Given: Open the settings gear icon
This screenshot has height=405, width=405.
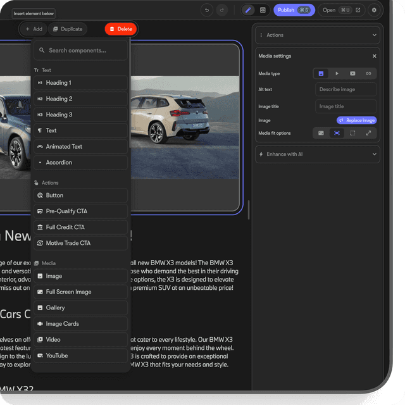Looking at the screenshot, I should click(x=374, y=10).
